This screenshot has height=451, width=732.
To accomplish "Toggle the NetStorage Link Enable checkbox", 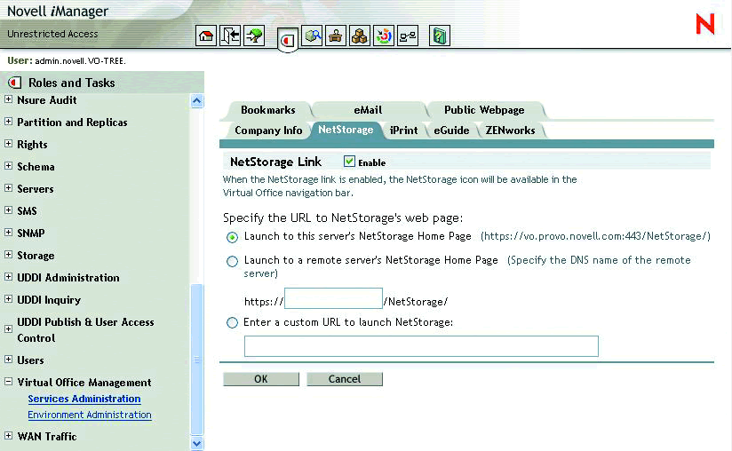I will pyautogui.click(x=349, y=162).
